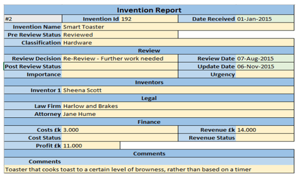Select the empty Revenue Status field

tap(265, 138)
